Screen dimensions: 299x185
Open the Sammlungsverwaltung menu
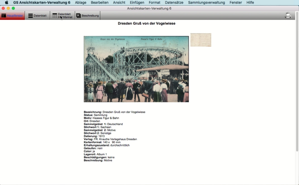[x=206, y=3]
